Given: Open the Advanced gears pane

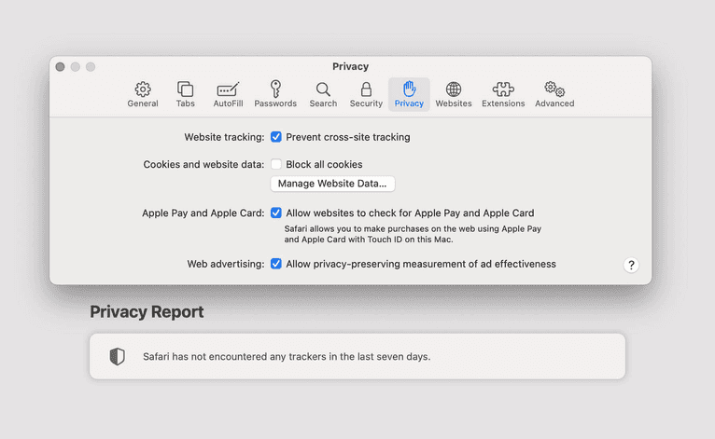Looking at the screenshot, I should point(554,94).
